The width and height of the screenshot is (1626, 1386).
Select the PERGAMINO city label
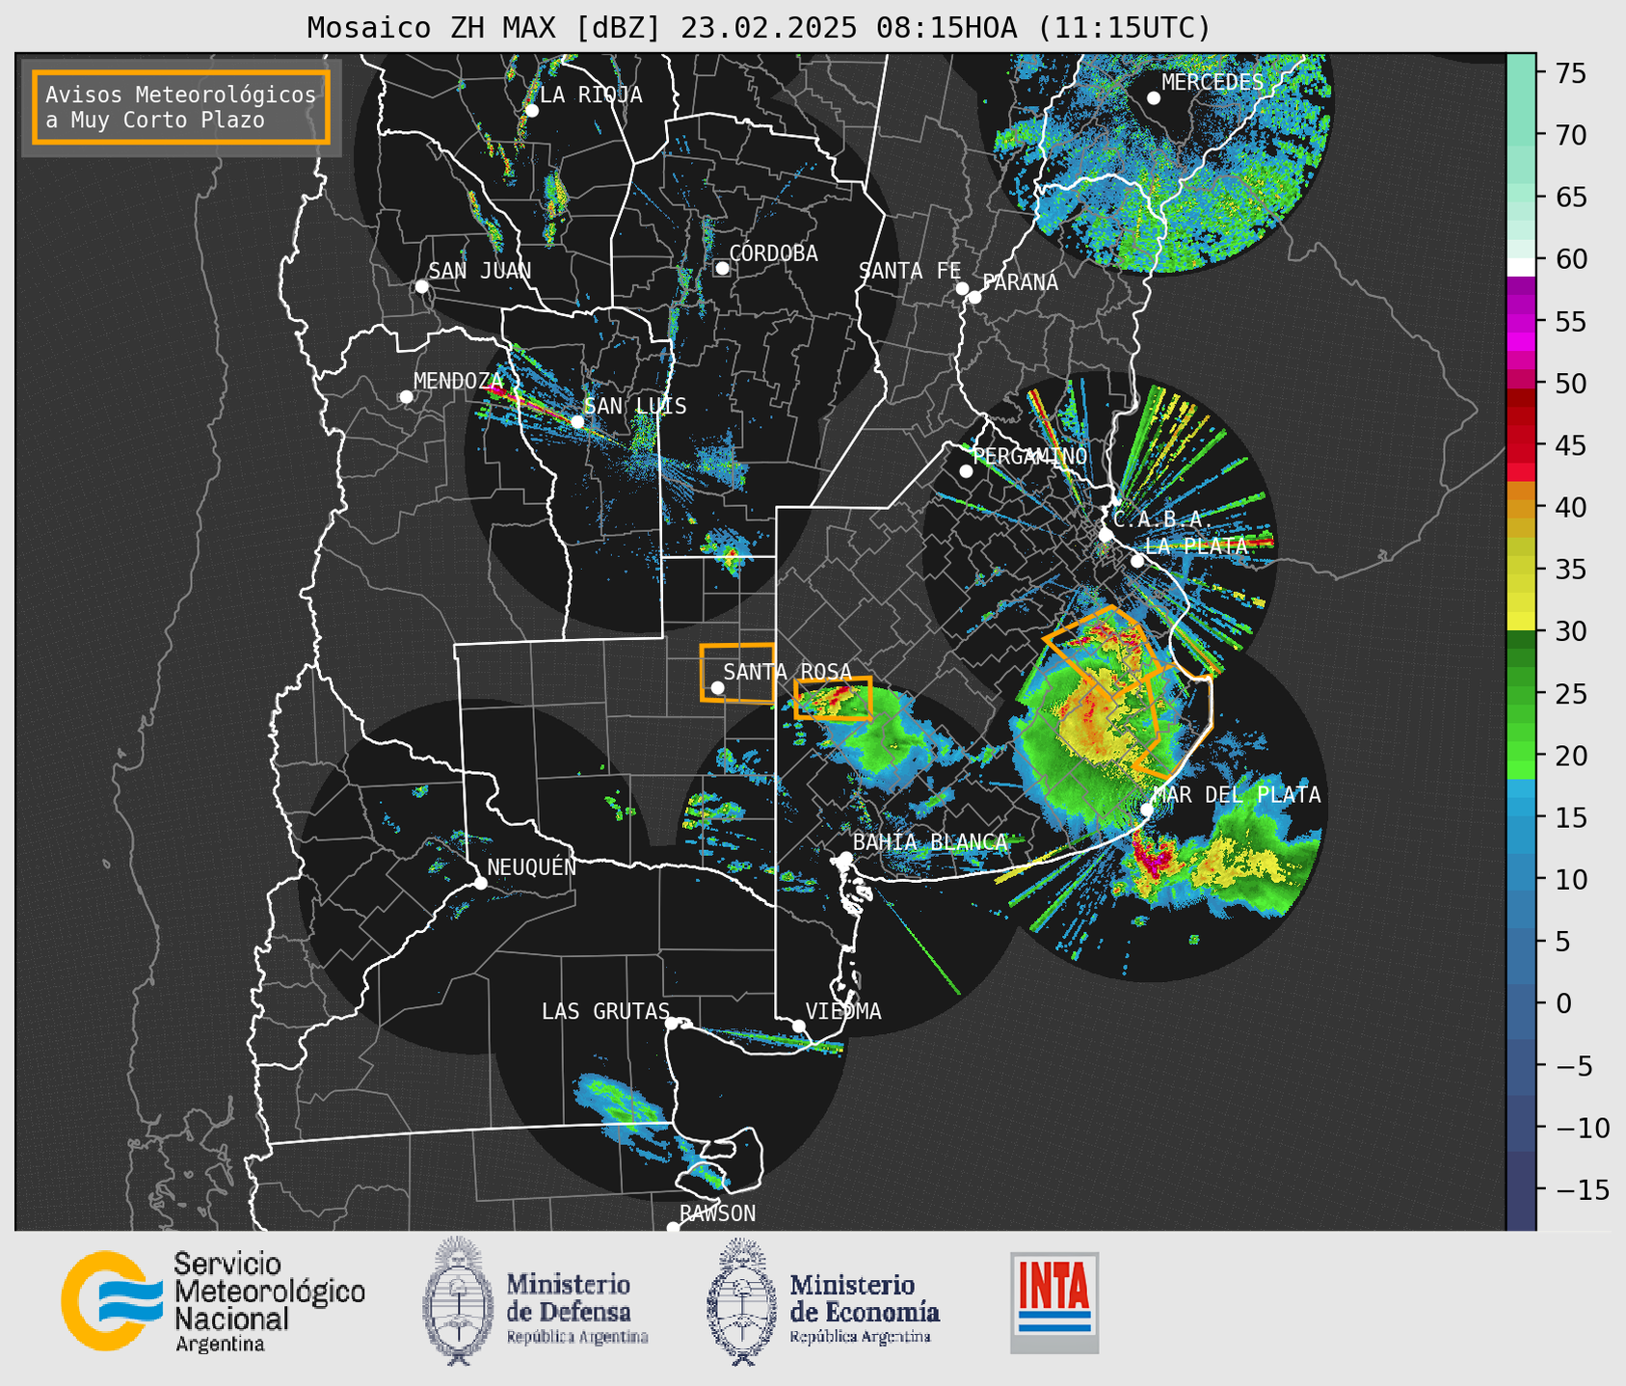[1029, 456]
